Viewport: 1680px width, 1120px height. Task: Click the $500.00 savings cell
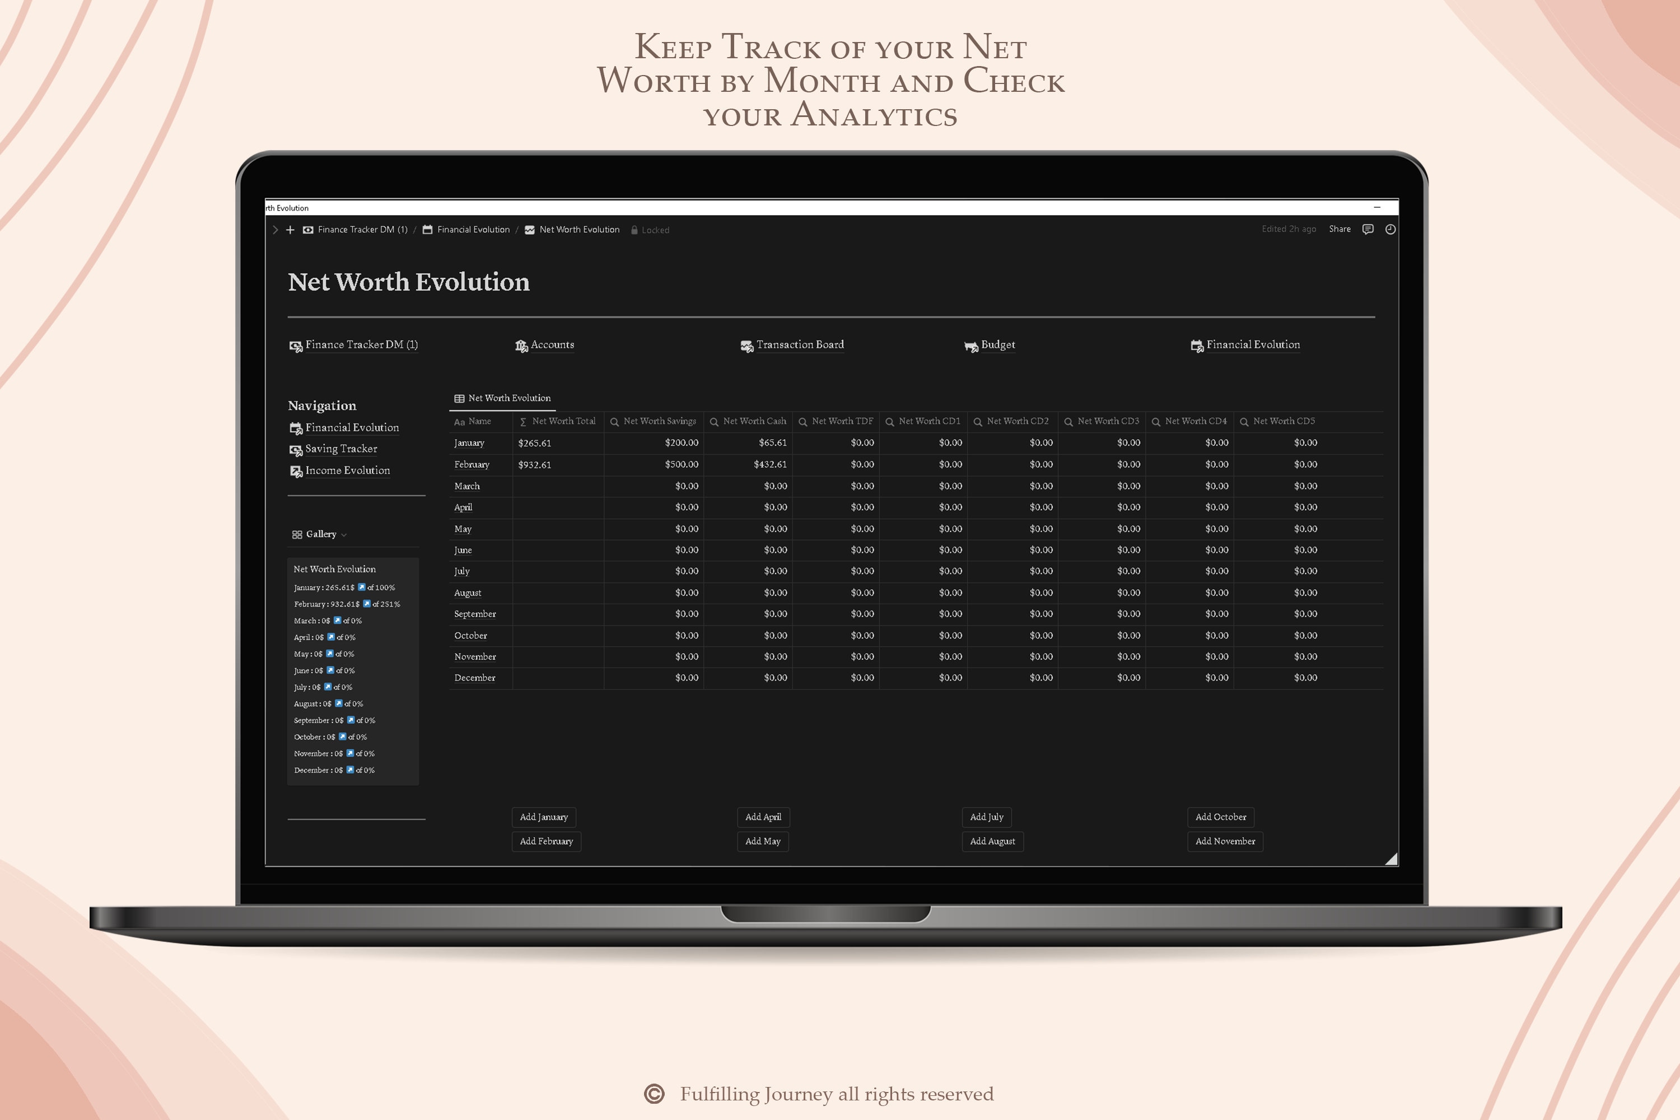click(654, 464)
